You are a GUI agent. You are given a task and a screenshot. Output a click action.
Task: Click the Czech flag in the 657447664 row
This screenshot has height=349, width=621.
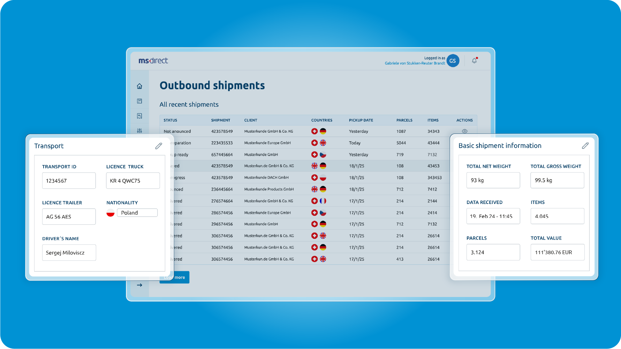[x=323, y=154]
